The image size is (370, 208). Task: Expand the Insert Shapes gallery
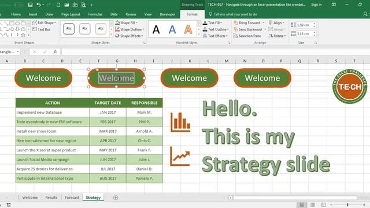[28, 35]
